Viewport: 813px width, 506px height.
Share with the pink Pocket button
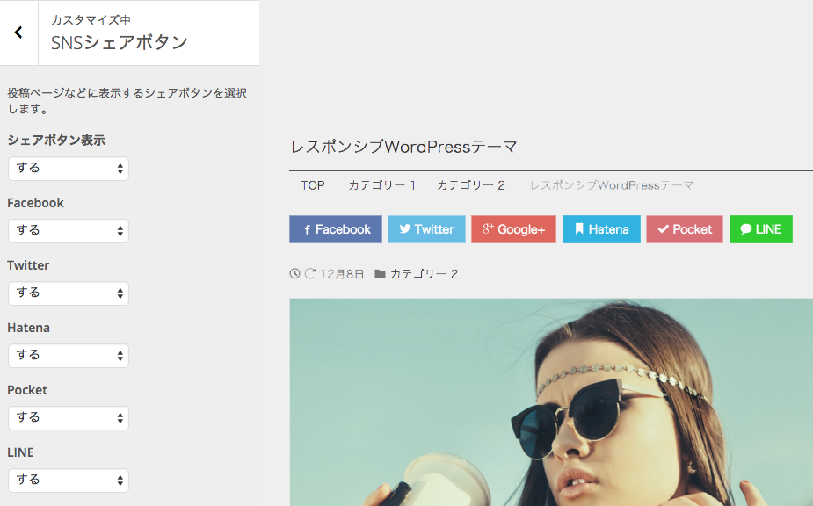(x=685, y=229)
